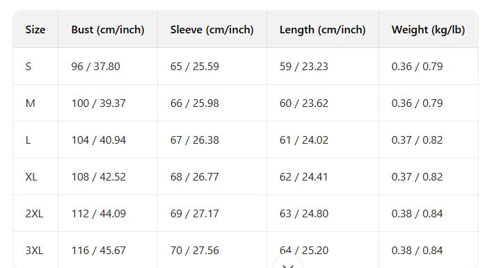The image size is (487, 268).
Task: Select the Bust (cm/inch) column header
Action: click(x=108, y=30)
